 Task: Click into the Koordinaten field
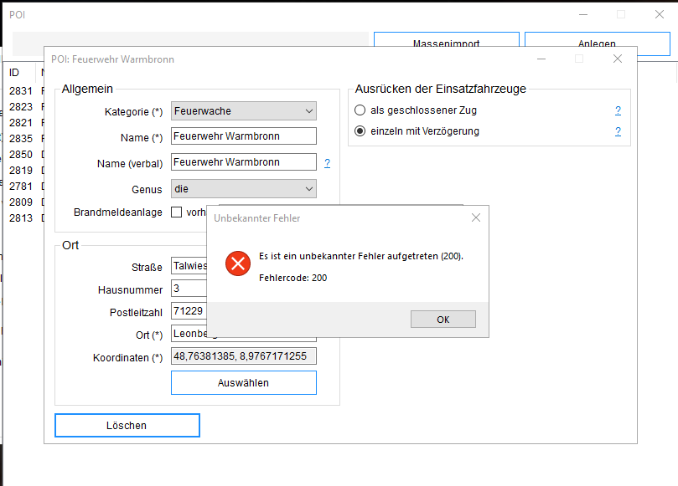click(x=243, y=356)
